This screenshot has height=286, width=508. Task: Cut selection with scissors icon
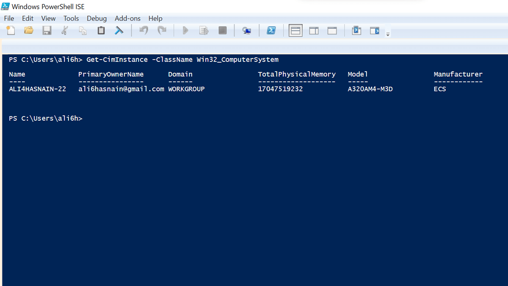tap(65, 31)
